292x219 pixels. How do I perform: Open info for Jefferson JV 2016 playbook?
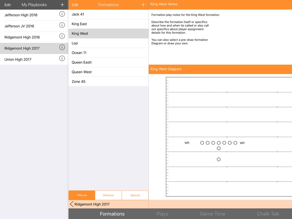click(62, 25)
